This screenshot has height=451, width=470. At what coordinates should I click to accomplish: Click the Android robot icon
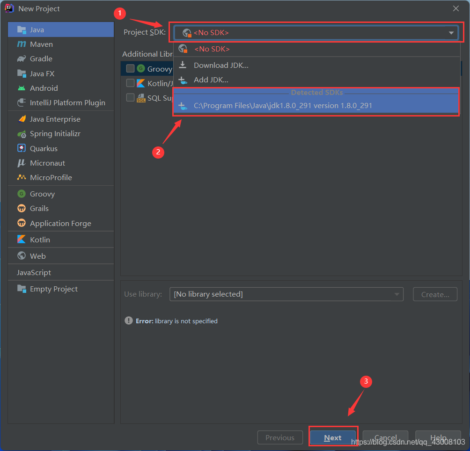click(22, 88)
